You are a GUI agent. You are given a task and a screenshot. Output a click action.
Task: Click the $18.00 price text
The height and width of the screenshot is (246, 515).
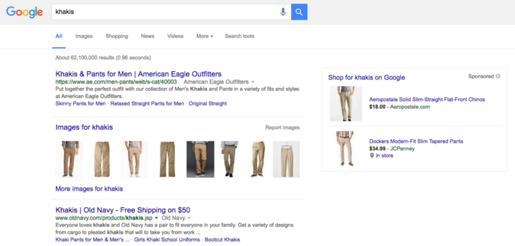377,107
